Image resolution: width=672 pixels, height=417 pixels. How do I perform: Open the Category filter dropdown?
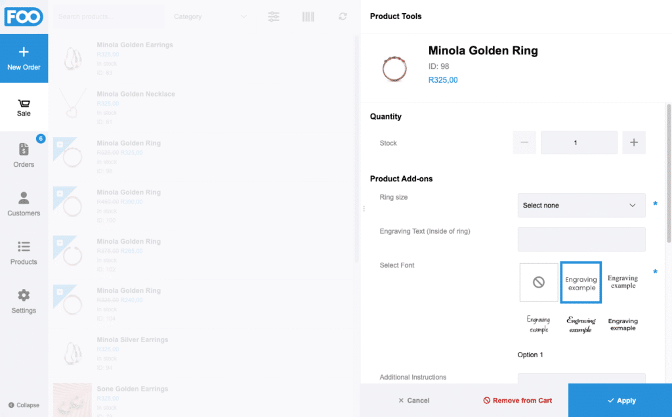[x=210, y=16]
